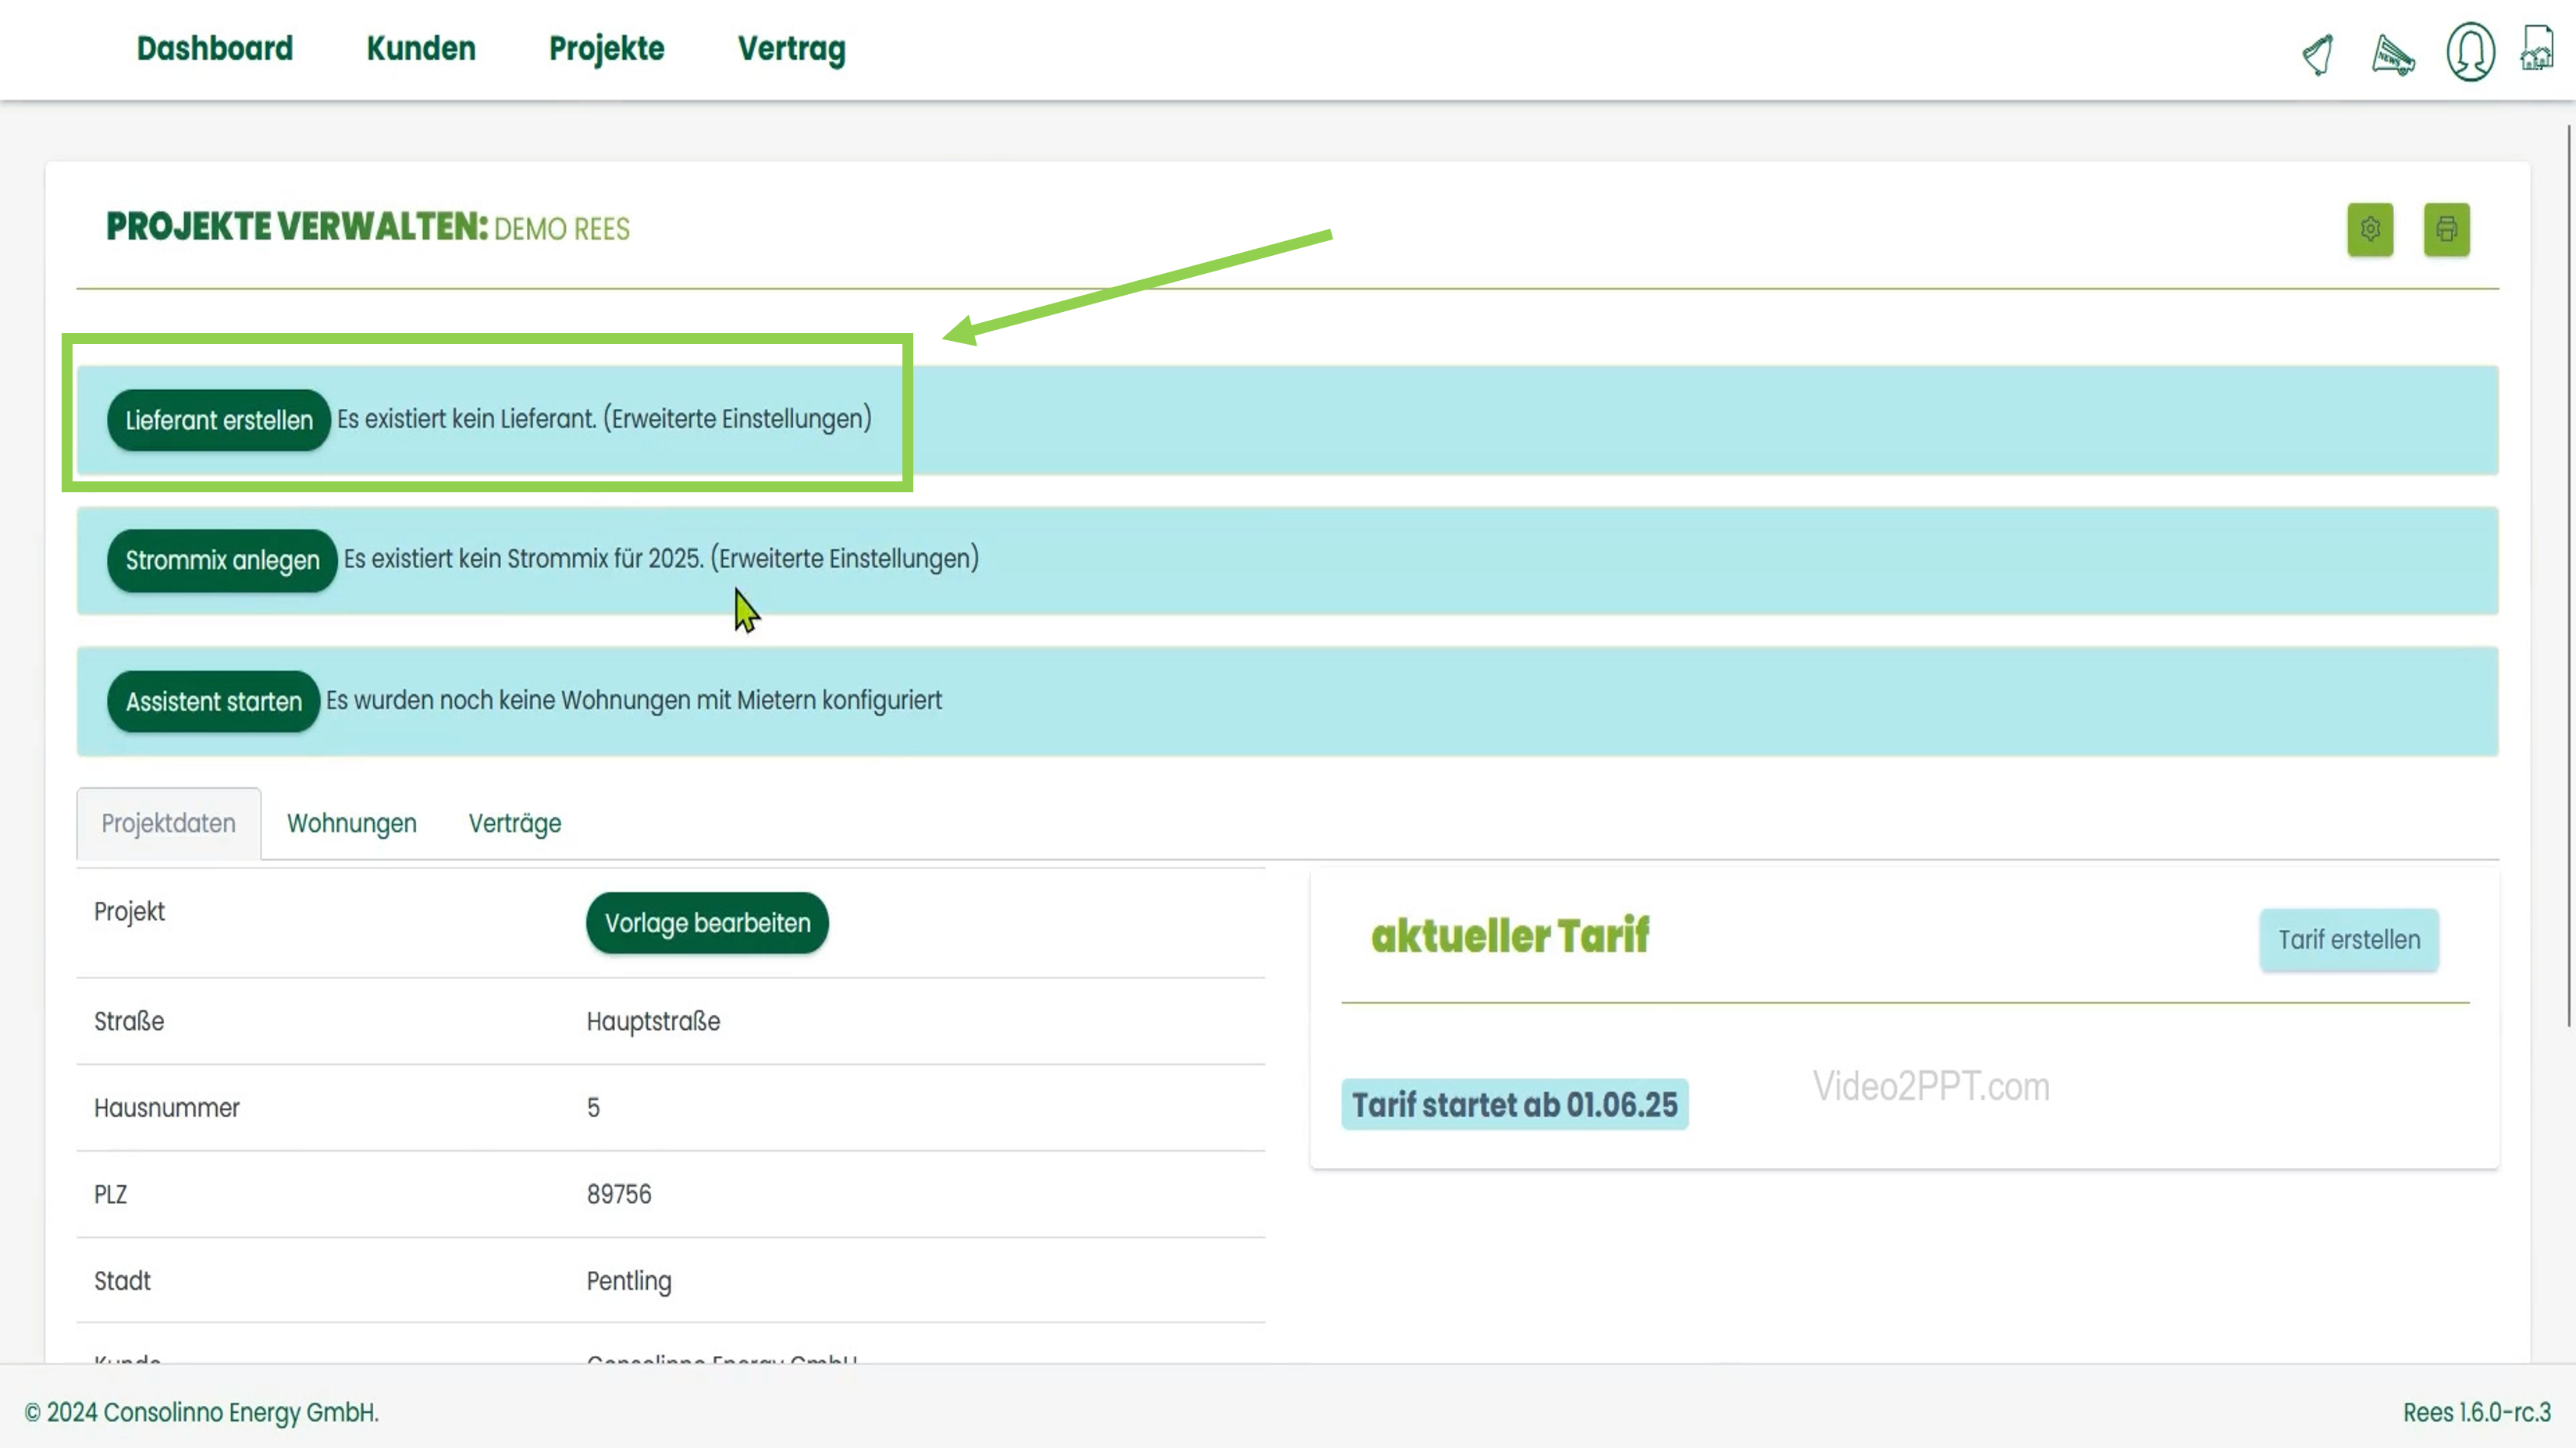The image size is (2576, 1448).
Task: Open the Kunden menu item
Action: (421, 49)
